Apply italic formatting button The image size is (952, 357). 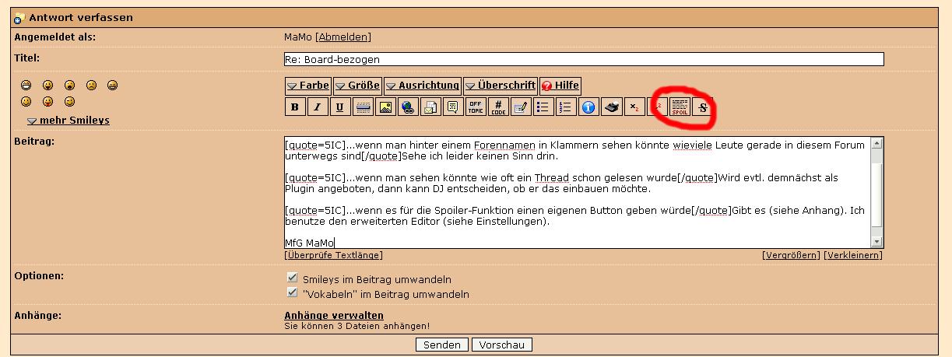(317, 107)
